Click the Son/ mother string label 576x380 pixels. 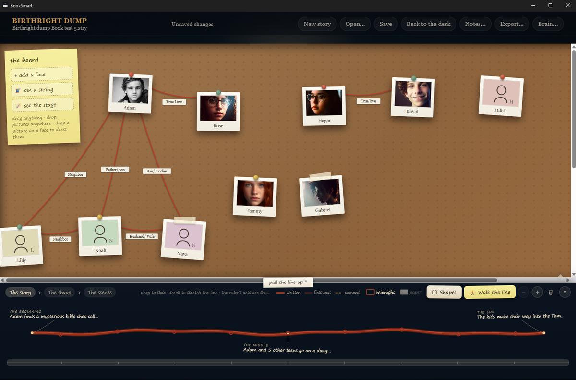tap(156, 171)
